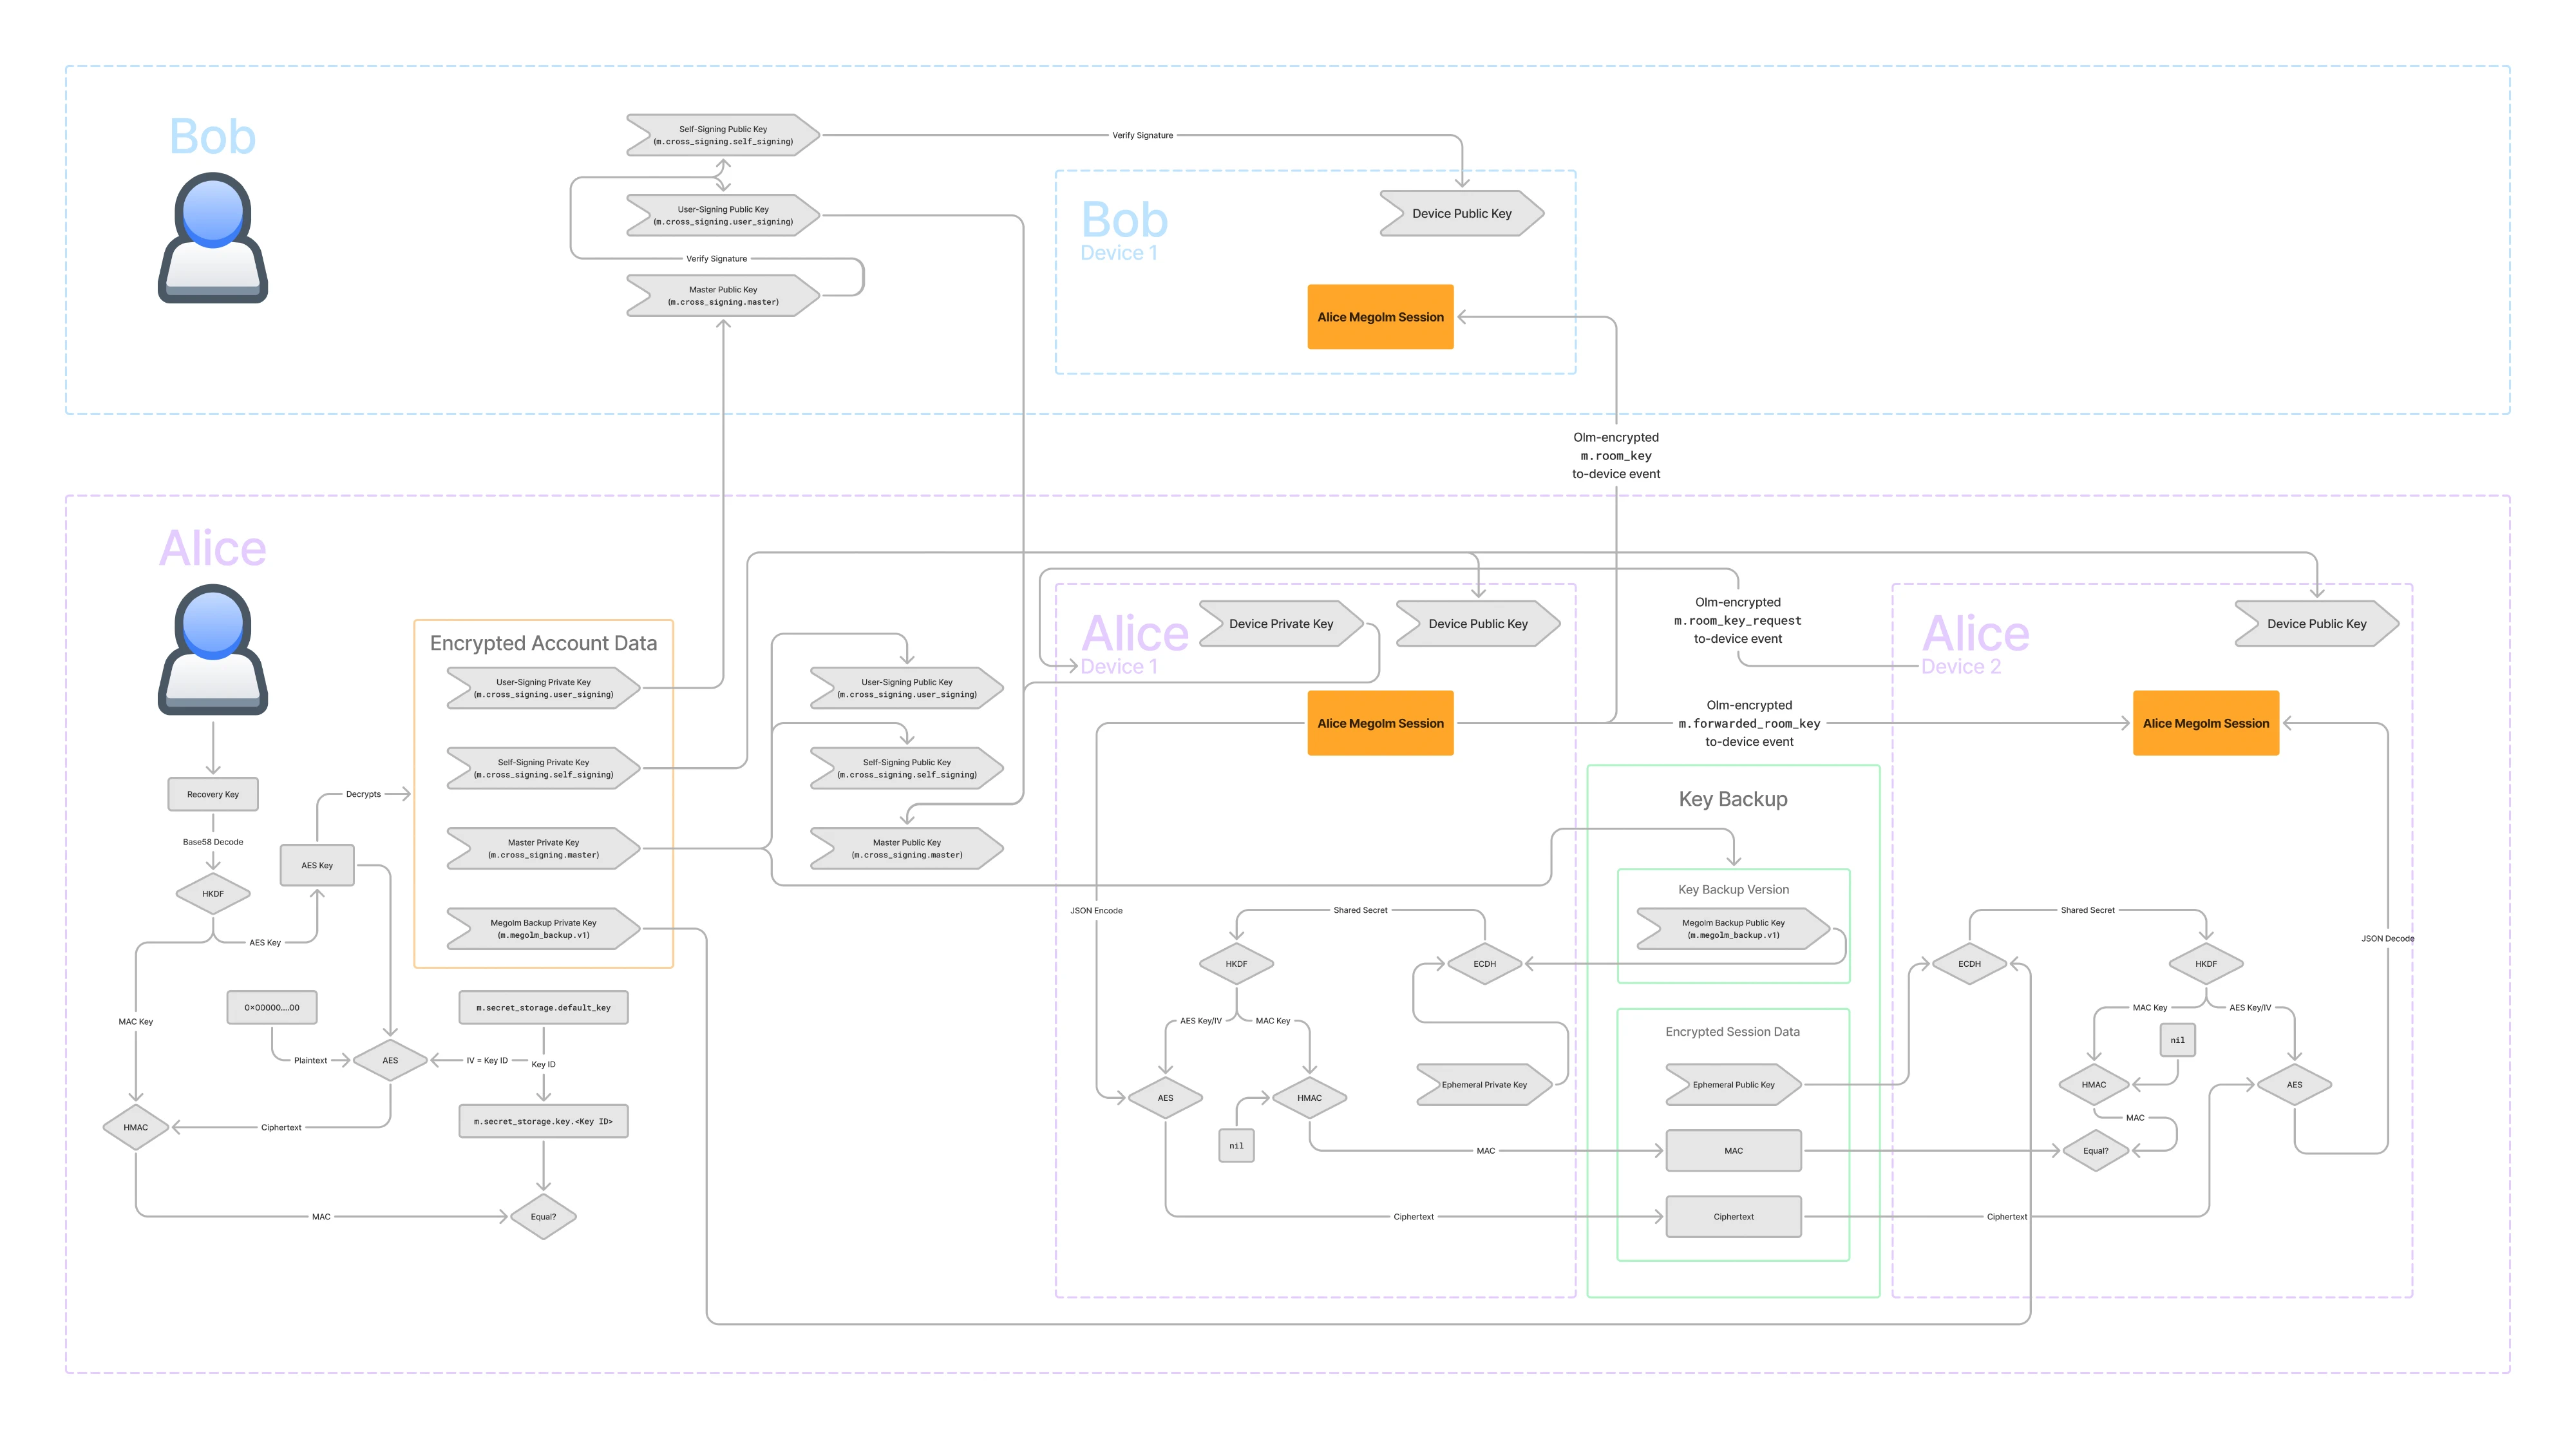This screenshot has width=2576, height=1439.
Task: Click the Ephemeral Private Key shape
Action: click(x=1484, y=1085)
